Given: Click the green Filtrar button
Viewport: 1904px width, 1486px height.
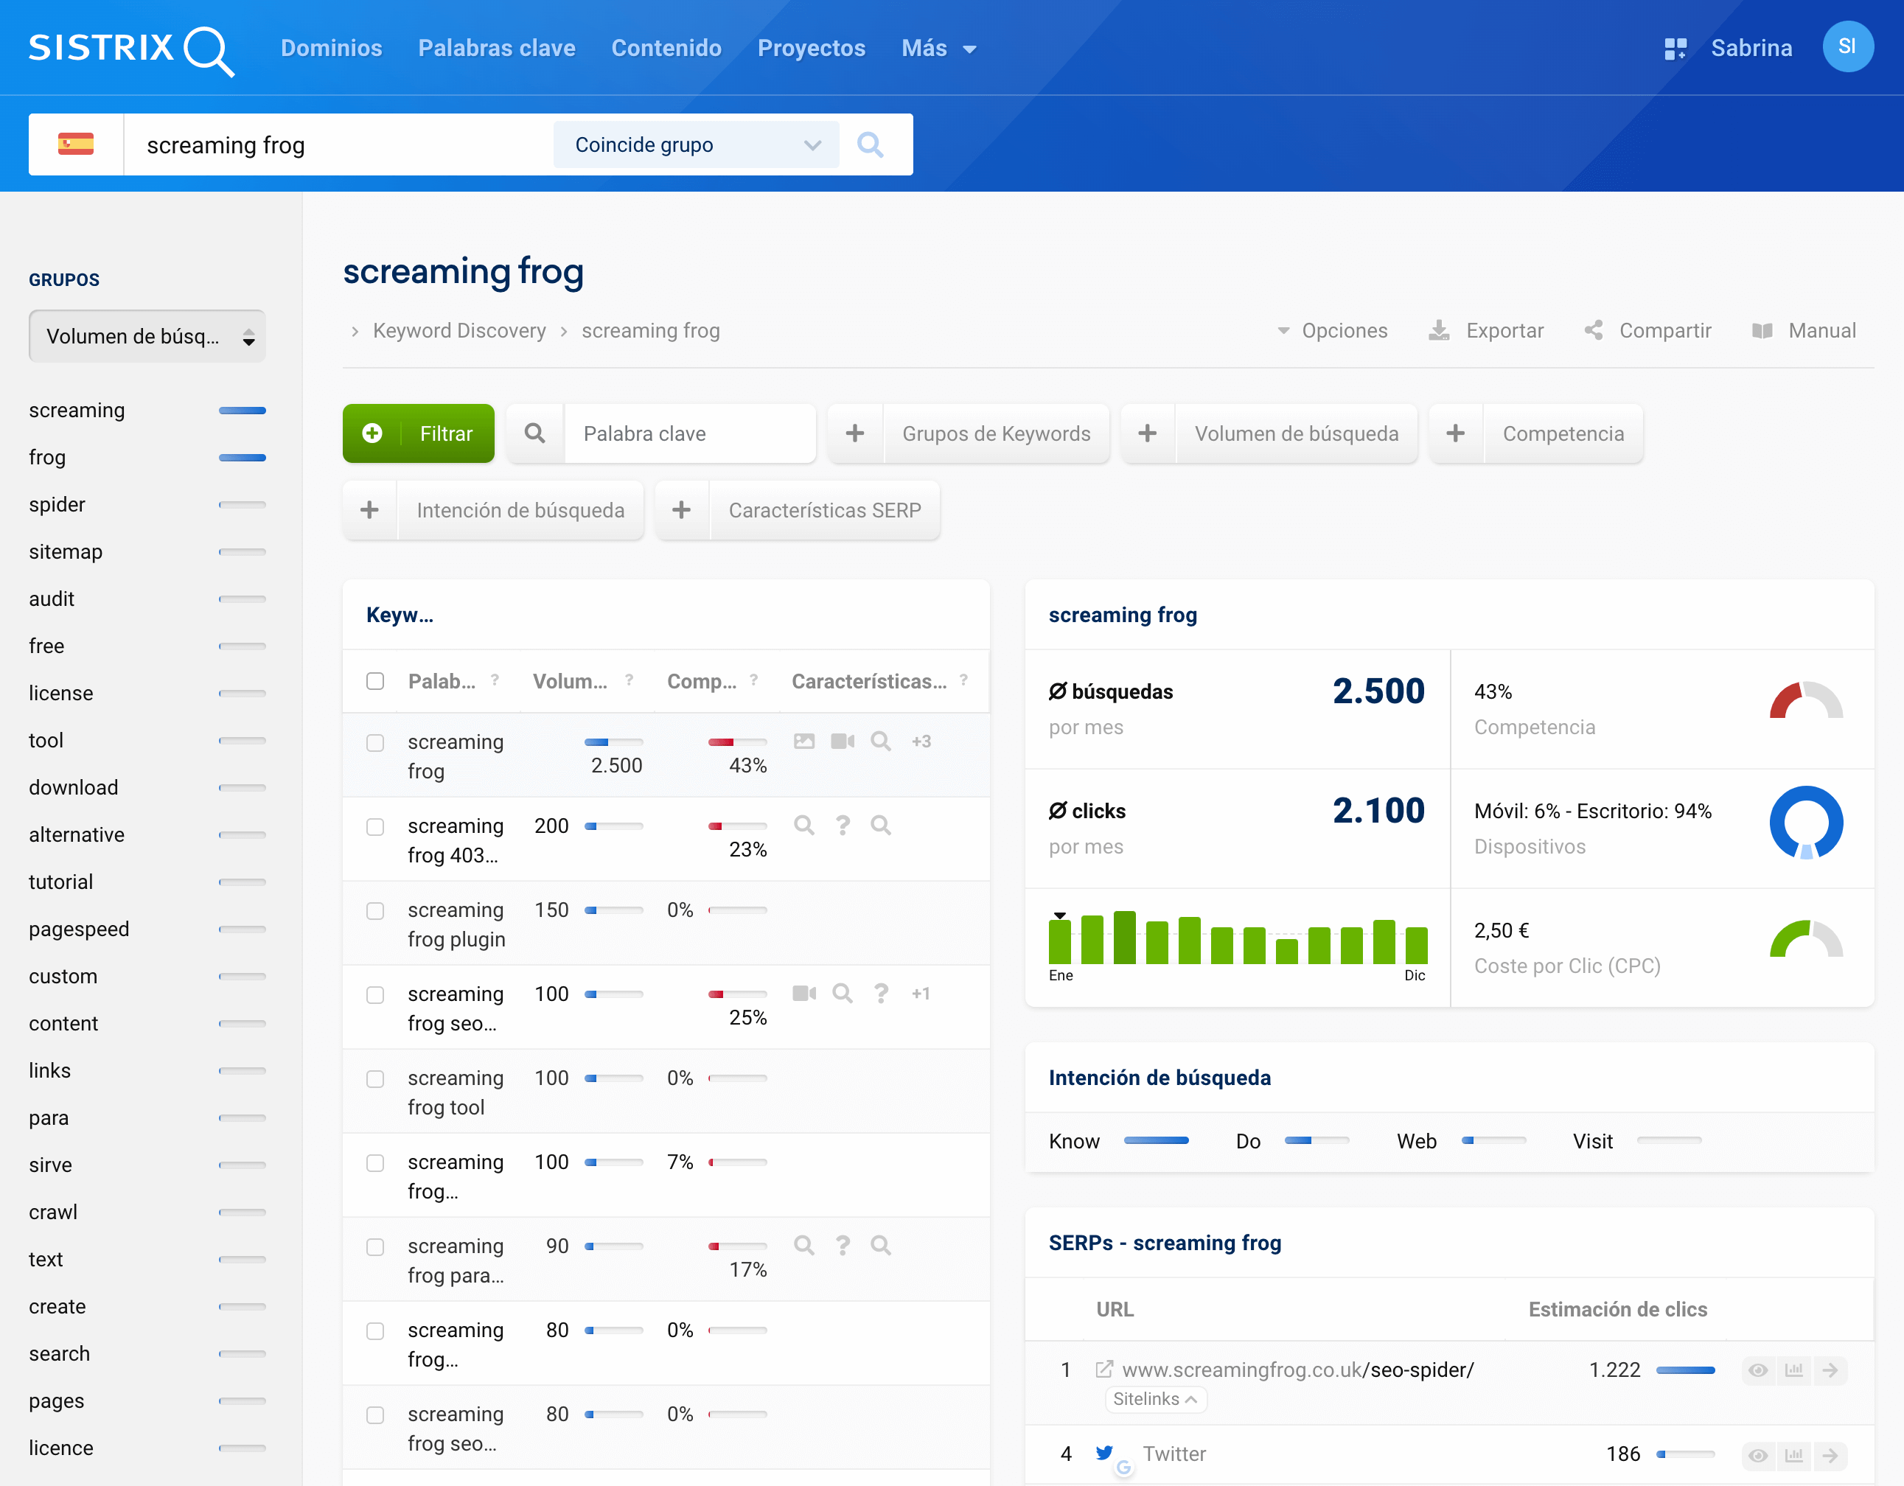Looking at the screenshot, I should 419,433.
